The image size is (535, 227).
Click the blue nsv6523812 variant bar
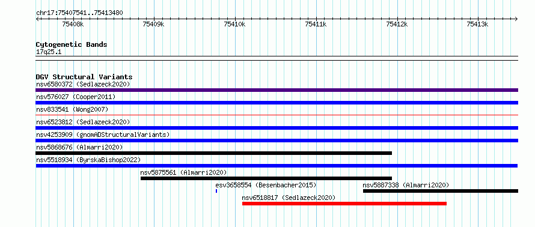[277, 128]
